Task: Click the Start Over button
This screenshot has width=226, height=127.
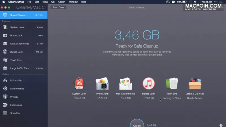Action: pos(58,7)
